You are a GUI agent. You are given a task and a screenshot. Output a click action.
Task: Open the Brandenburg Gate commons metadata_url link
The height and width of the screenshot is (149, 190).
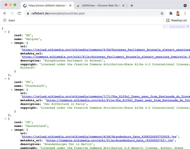pos(109,140)
